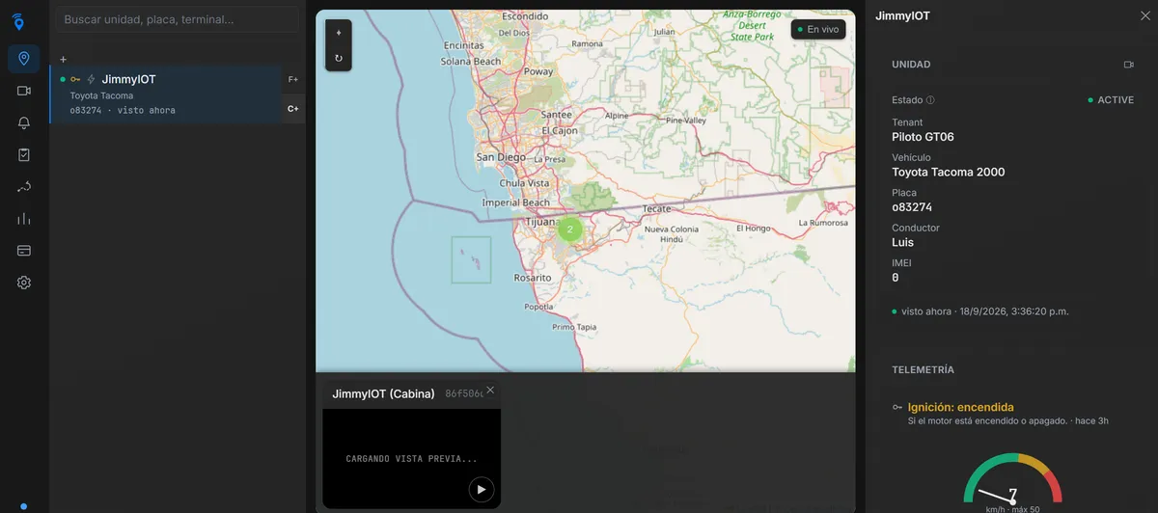This screenshot has width=1158, height=513.
Task: Click San Diego label on the map
Action: click(501, 157)
